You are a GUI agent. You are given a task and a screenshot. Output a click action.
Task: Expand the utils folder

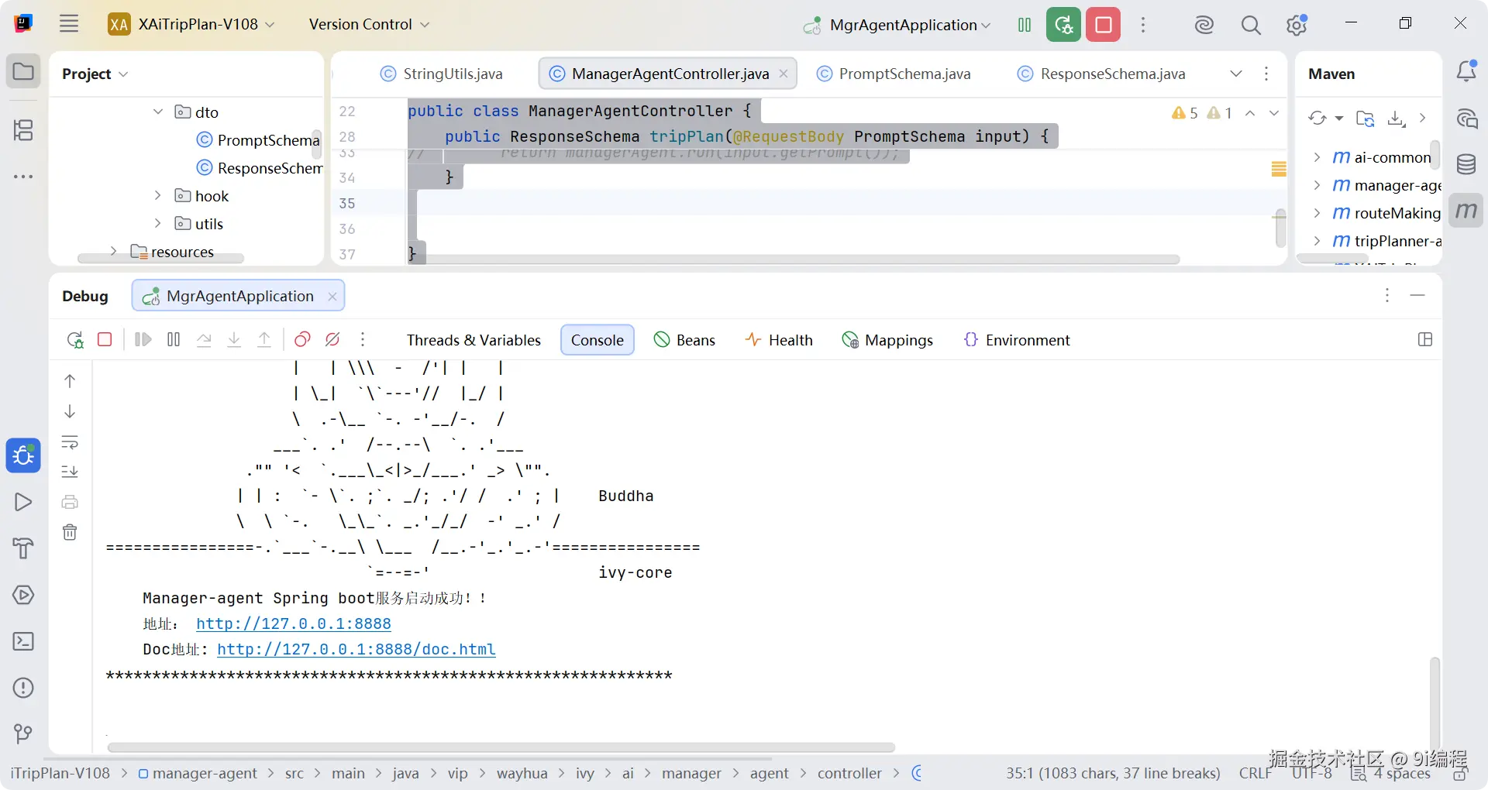tap(158, 223)
